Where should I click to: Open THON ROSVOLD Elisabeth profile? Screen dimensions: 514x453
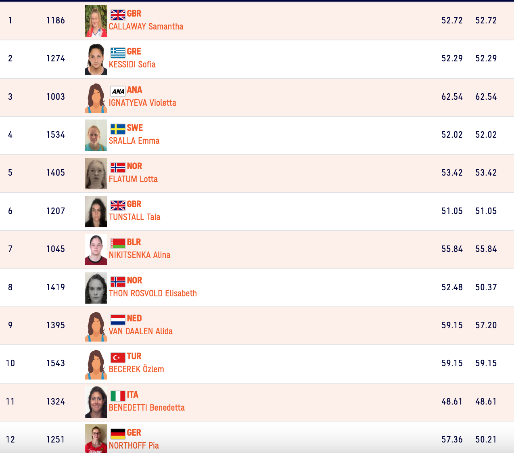pyautogui.click(x=153, y=294)
